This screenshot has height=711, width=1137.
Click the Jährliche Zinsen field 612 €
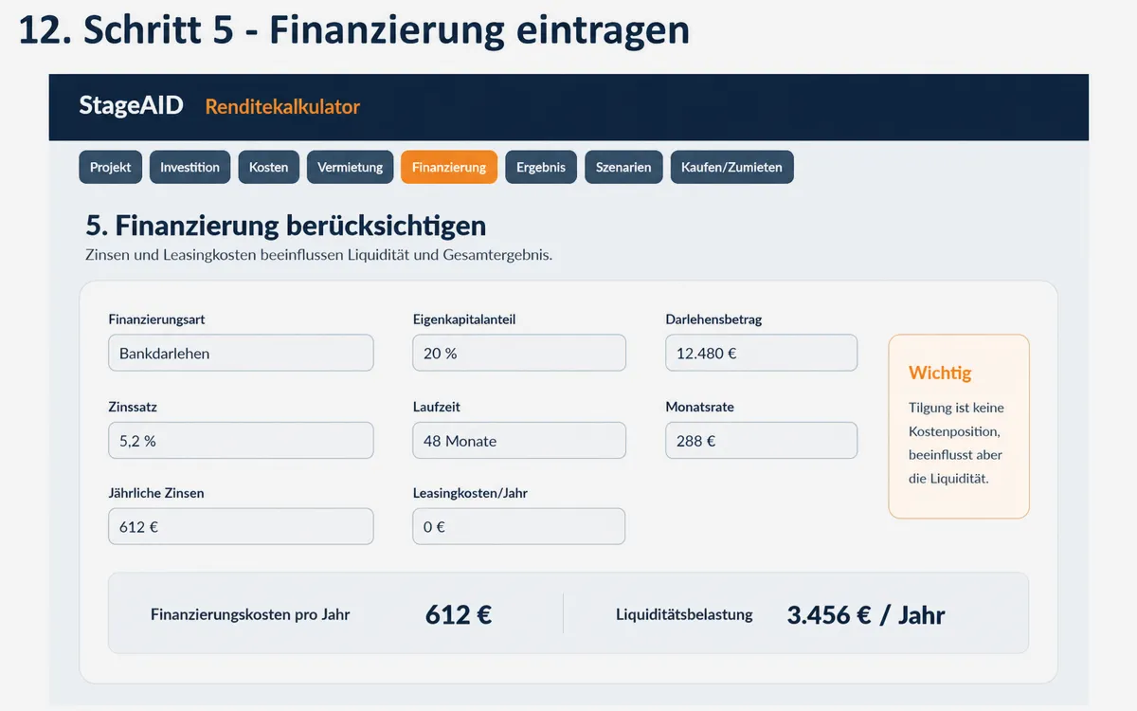click(241, 526)
